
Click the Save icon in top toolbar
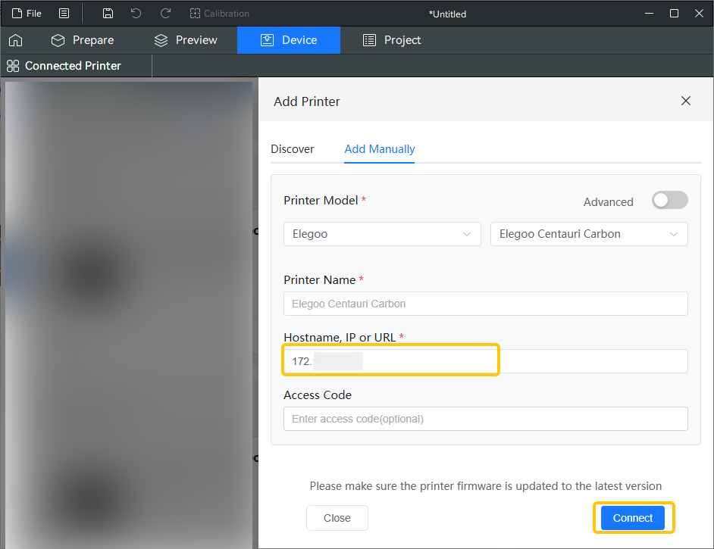tap(108, 13)
